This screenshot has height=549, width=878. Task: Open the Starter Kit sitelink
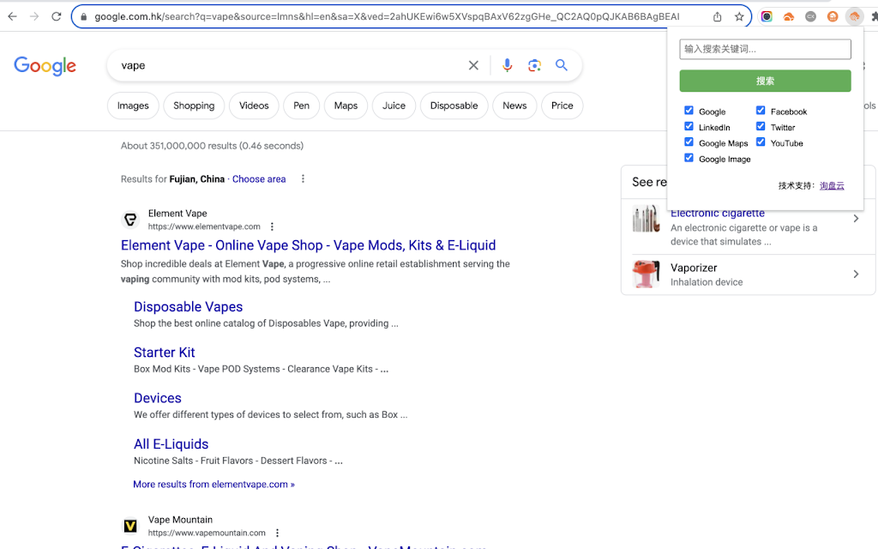[164, 353]
